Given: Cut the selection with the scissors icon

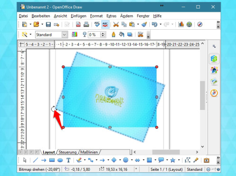Looking at the screenshot, I should click(116, 25).
